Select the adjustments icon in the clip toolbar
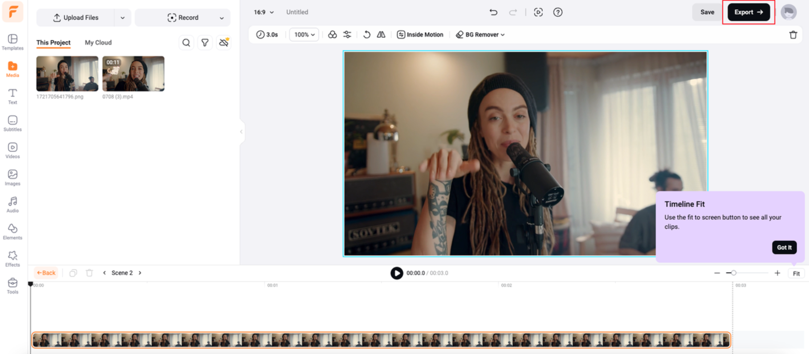809x354 pixels. 347,34
